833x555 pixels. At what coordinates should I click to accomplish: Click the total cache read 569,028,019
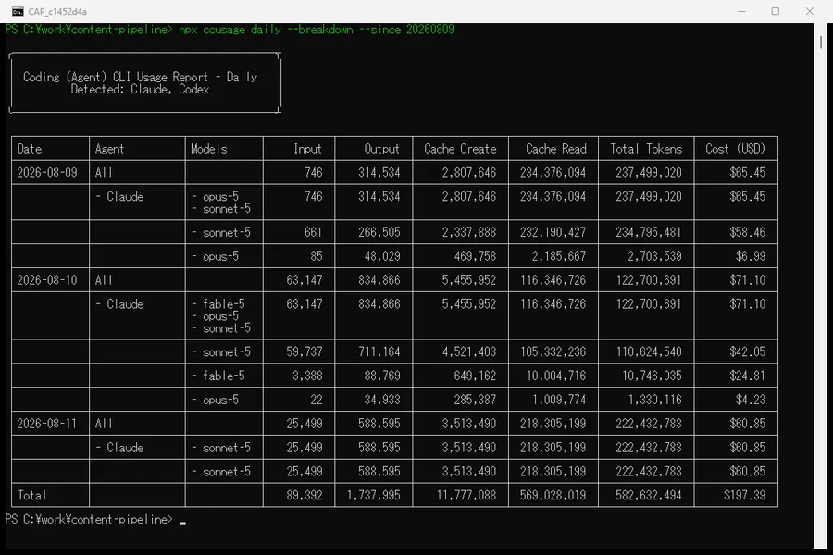[553, 496]
